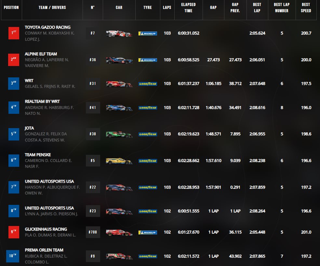Screen dimensions: 320x266
Task: Click the Elapsed Time column header
Action: pos(188,7)
